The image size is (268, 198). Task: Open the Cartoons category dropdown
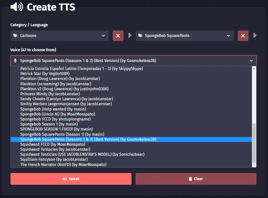(x=59, y=36)
